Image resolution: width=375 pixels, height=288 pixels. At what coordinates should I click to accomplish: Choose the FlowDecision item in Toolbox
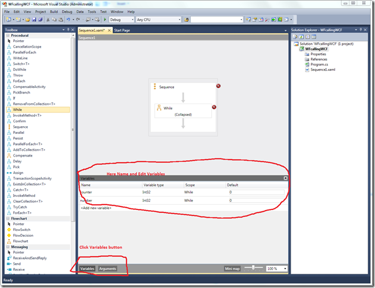pyautogui.click(x=23, y=235)
